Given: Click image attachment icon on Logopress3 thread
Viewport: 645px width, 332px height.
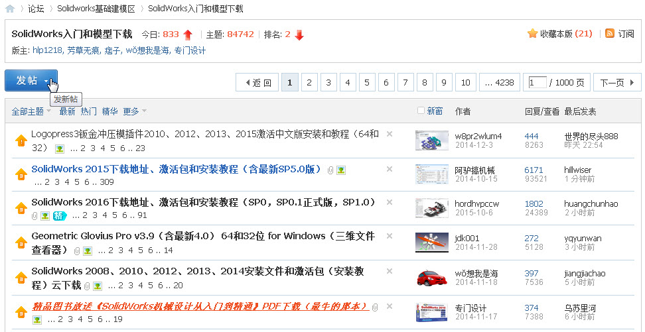Looking at the screenshot, I should [60, 148].
